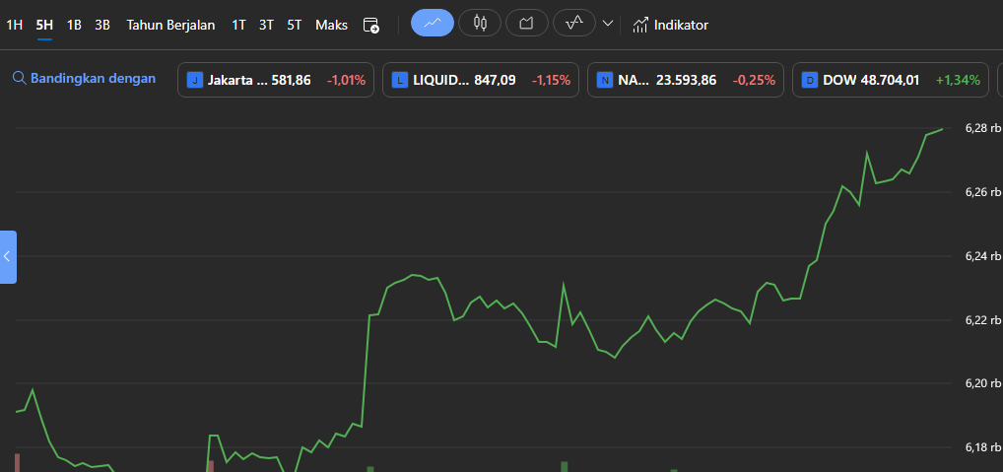The height and width of the screenshot is (472, 1003).
Task: Select the 1T time range
Action: click(x=238, y=25)
